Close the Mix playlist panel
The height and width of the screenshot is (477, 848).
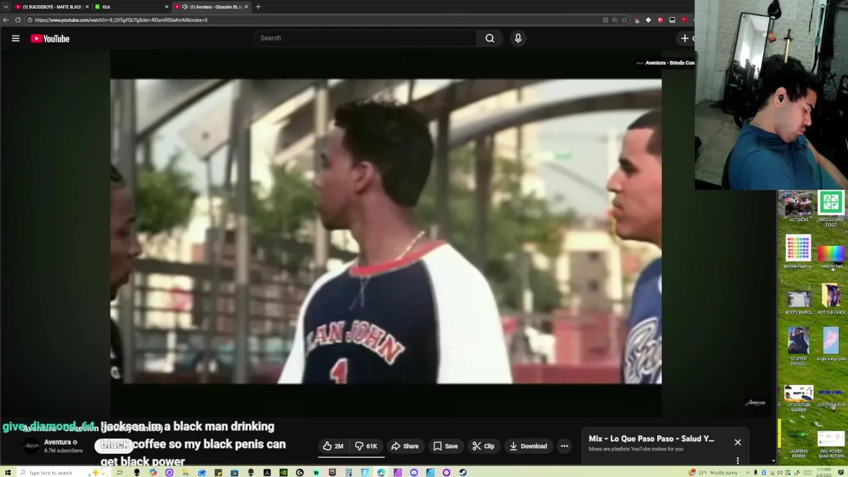pyautogui.click(x=737, y=442)
